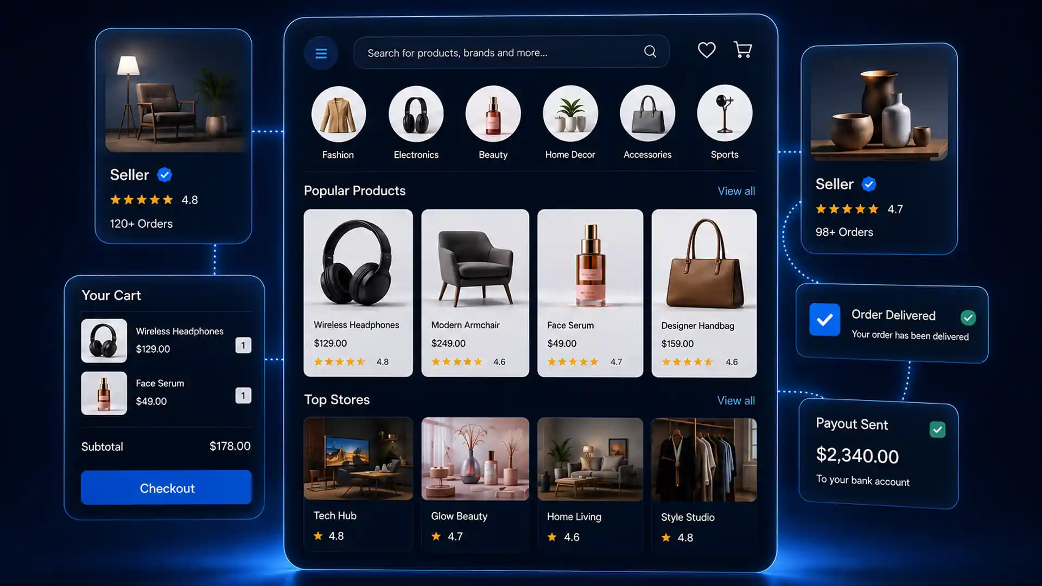Click star rating of Modern Armchair
This screenshot has width=1042, height=586.
click(x=456, y=362)
